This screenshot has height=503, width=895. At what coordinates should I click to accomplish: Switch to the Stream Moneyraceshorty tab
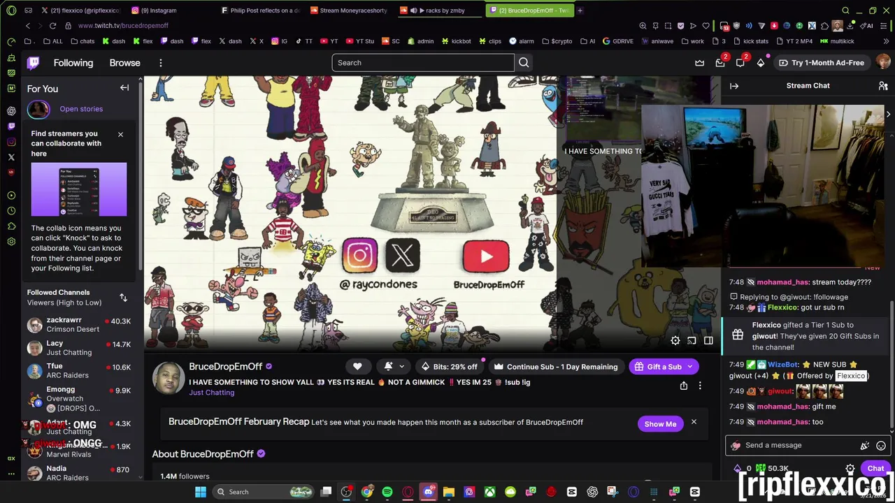click(x=348, y=10)
